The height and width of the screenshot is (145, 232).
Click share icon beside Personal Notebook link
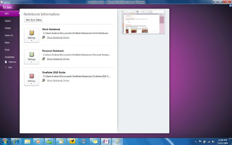coord(43,59)
